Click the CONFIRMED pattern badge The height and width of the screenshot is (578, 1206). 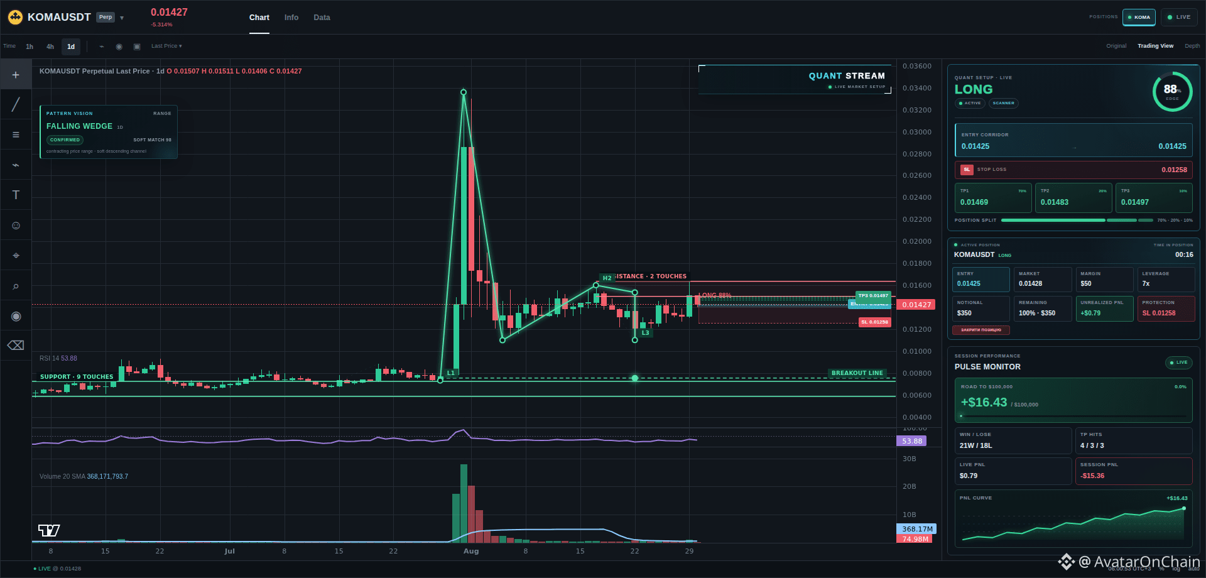[x=65, y=140]
